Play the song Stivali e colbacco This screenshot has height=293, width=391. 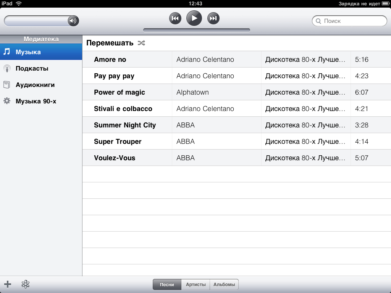[123, 109]
